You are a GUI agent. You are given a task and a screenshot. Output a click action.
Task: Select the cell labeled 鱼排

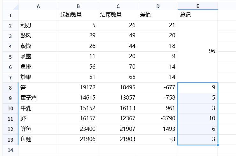(38, 67)
